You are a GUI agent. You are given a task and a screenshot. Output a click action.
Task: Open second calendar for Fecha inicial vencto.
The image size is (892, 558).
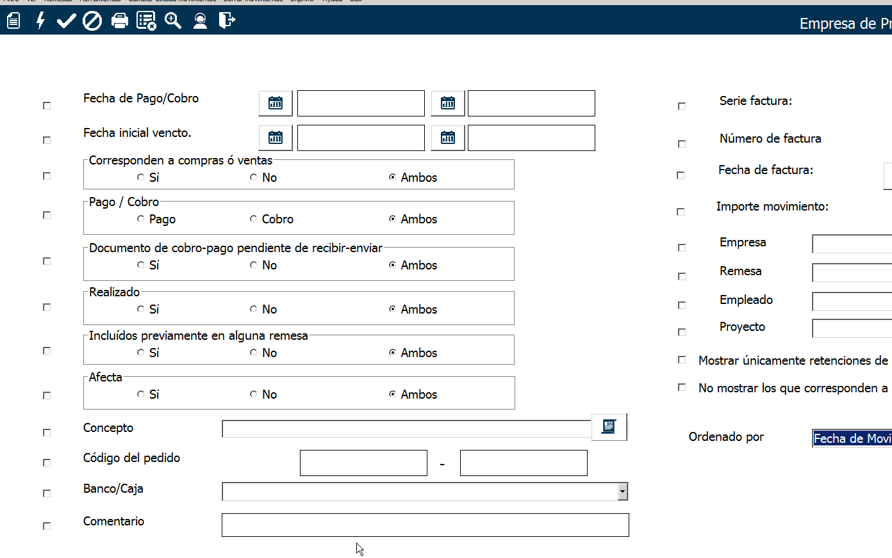tap(448, 138)
